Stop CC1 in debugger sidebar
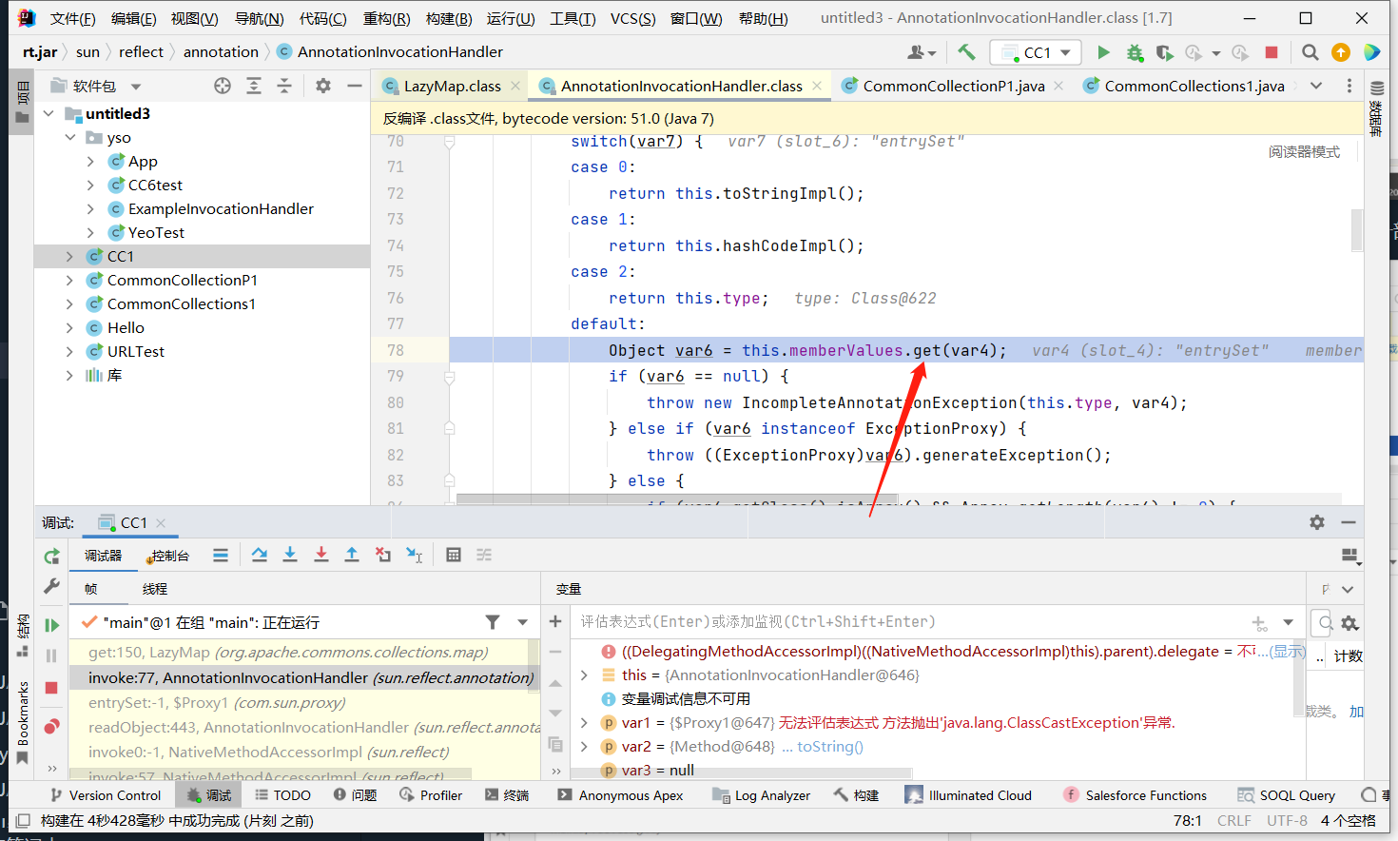Viewport: 1398px width, 841px height. [x=52, y=687]
